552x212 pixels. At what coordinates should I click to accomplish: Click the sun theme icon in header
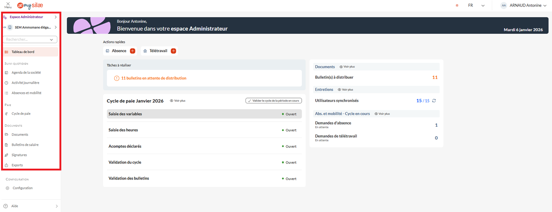[457, 5]
